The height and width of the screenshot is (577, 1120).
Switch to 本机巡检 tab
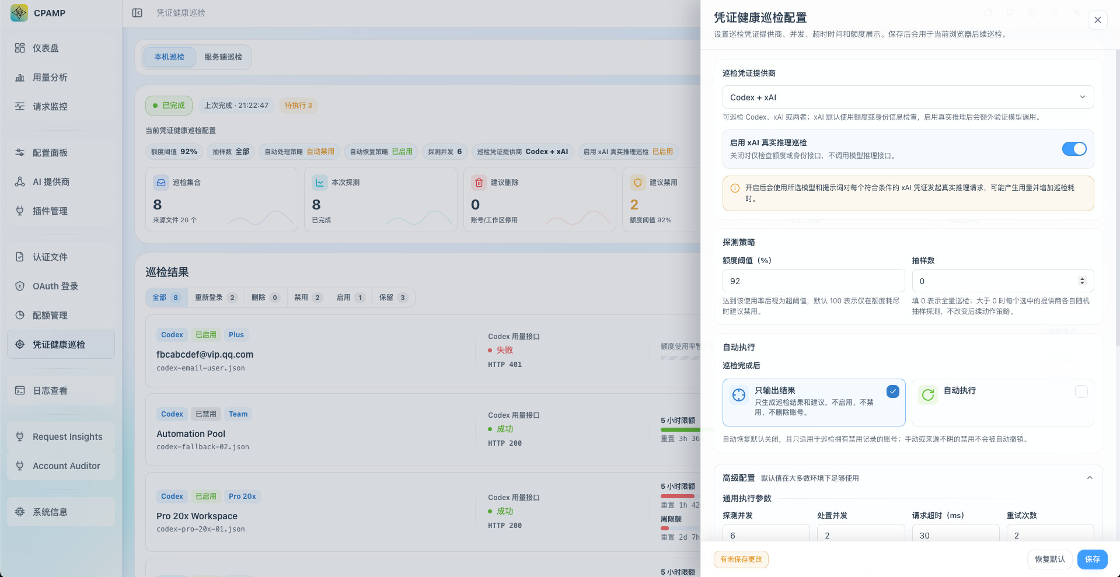169,57
